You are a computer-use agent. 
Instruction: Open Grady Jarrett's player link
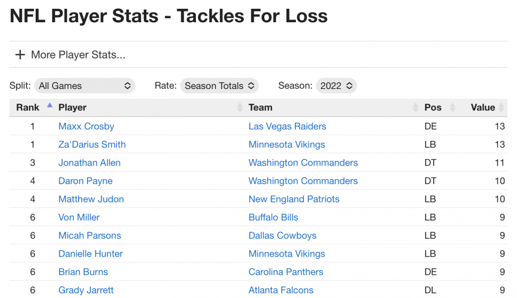pos(86,290)
